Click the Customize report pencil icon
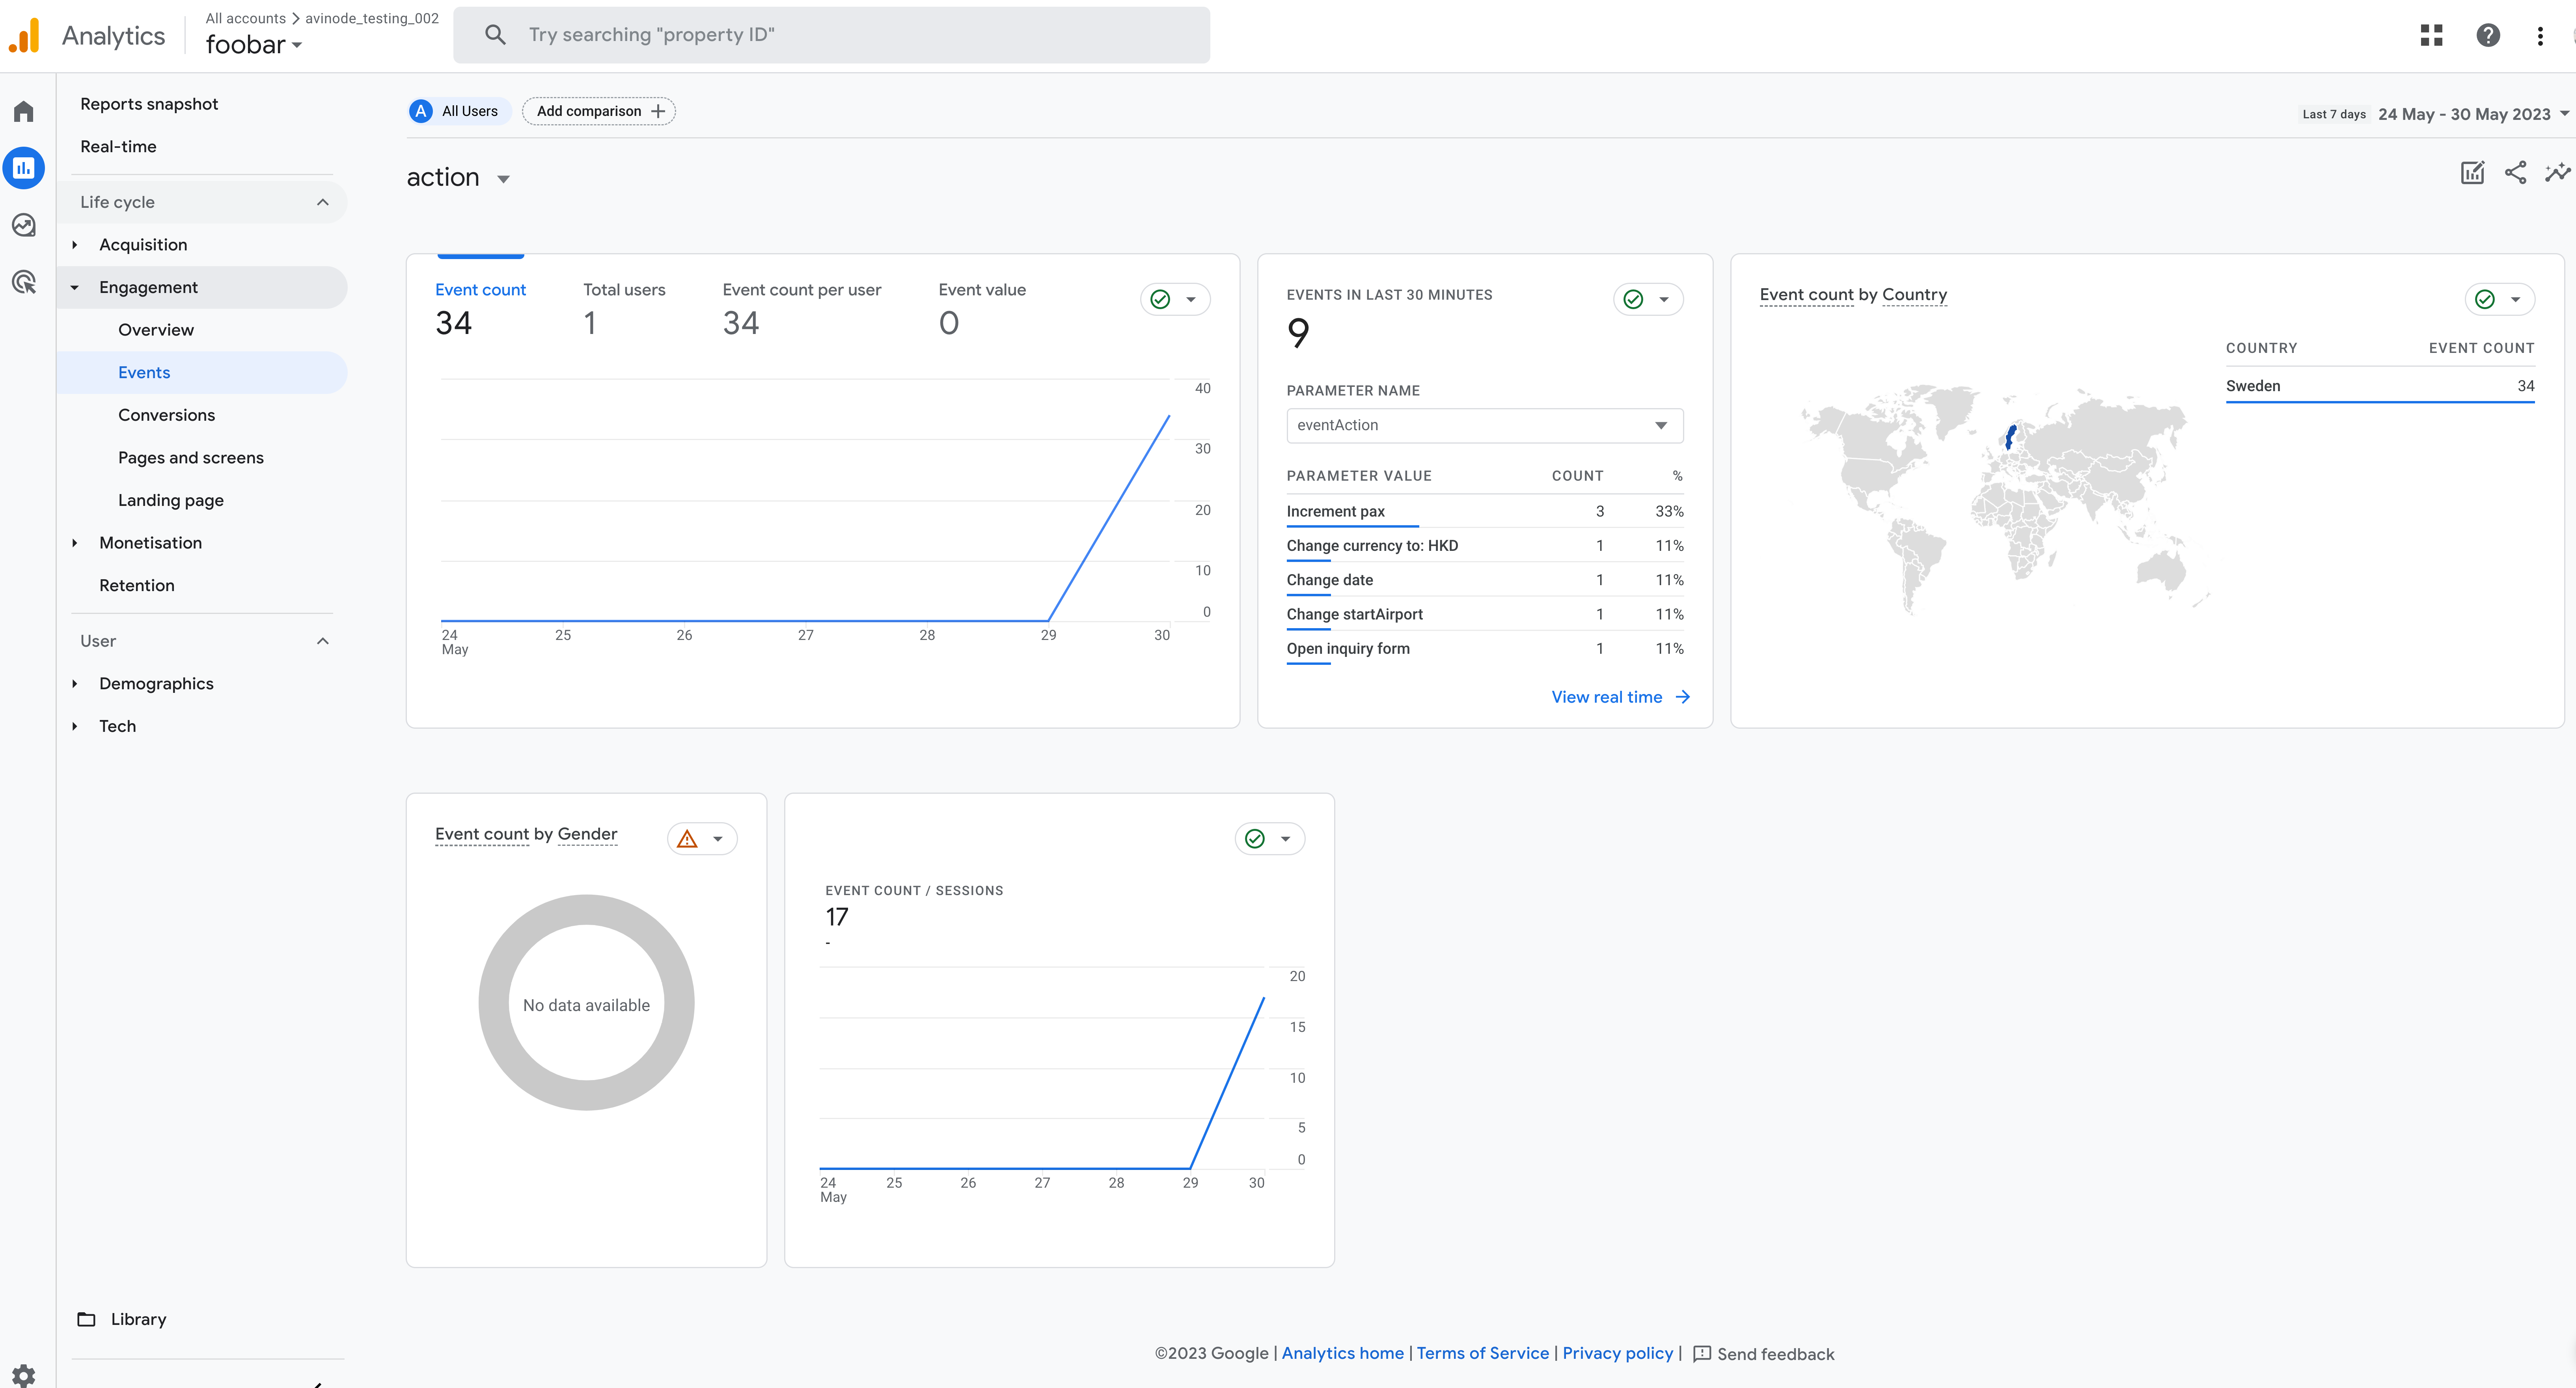This screenshot has height=1388, width=2576. pos(2472,173)
